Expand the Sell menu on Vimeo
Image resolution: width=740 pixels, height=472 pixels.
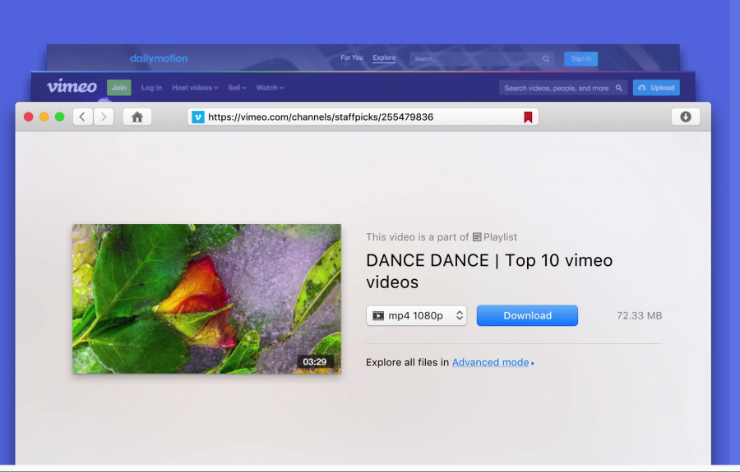coord(237,88)
